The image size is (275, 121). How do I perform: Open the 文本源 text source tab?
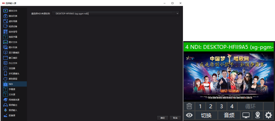15,94
